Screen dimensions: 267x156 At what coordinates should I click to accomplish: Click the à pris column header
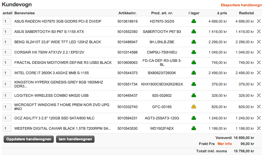222,13
